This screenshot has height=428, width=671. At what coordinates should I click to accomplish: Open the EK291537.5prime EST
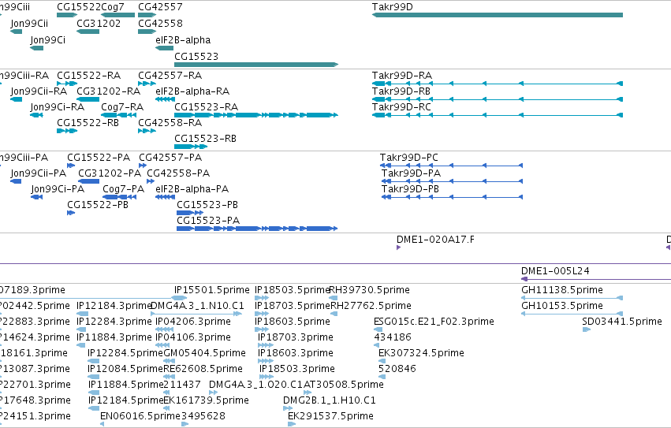[x=292, y=424]
